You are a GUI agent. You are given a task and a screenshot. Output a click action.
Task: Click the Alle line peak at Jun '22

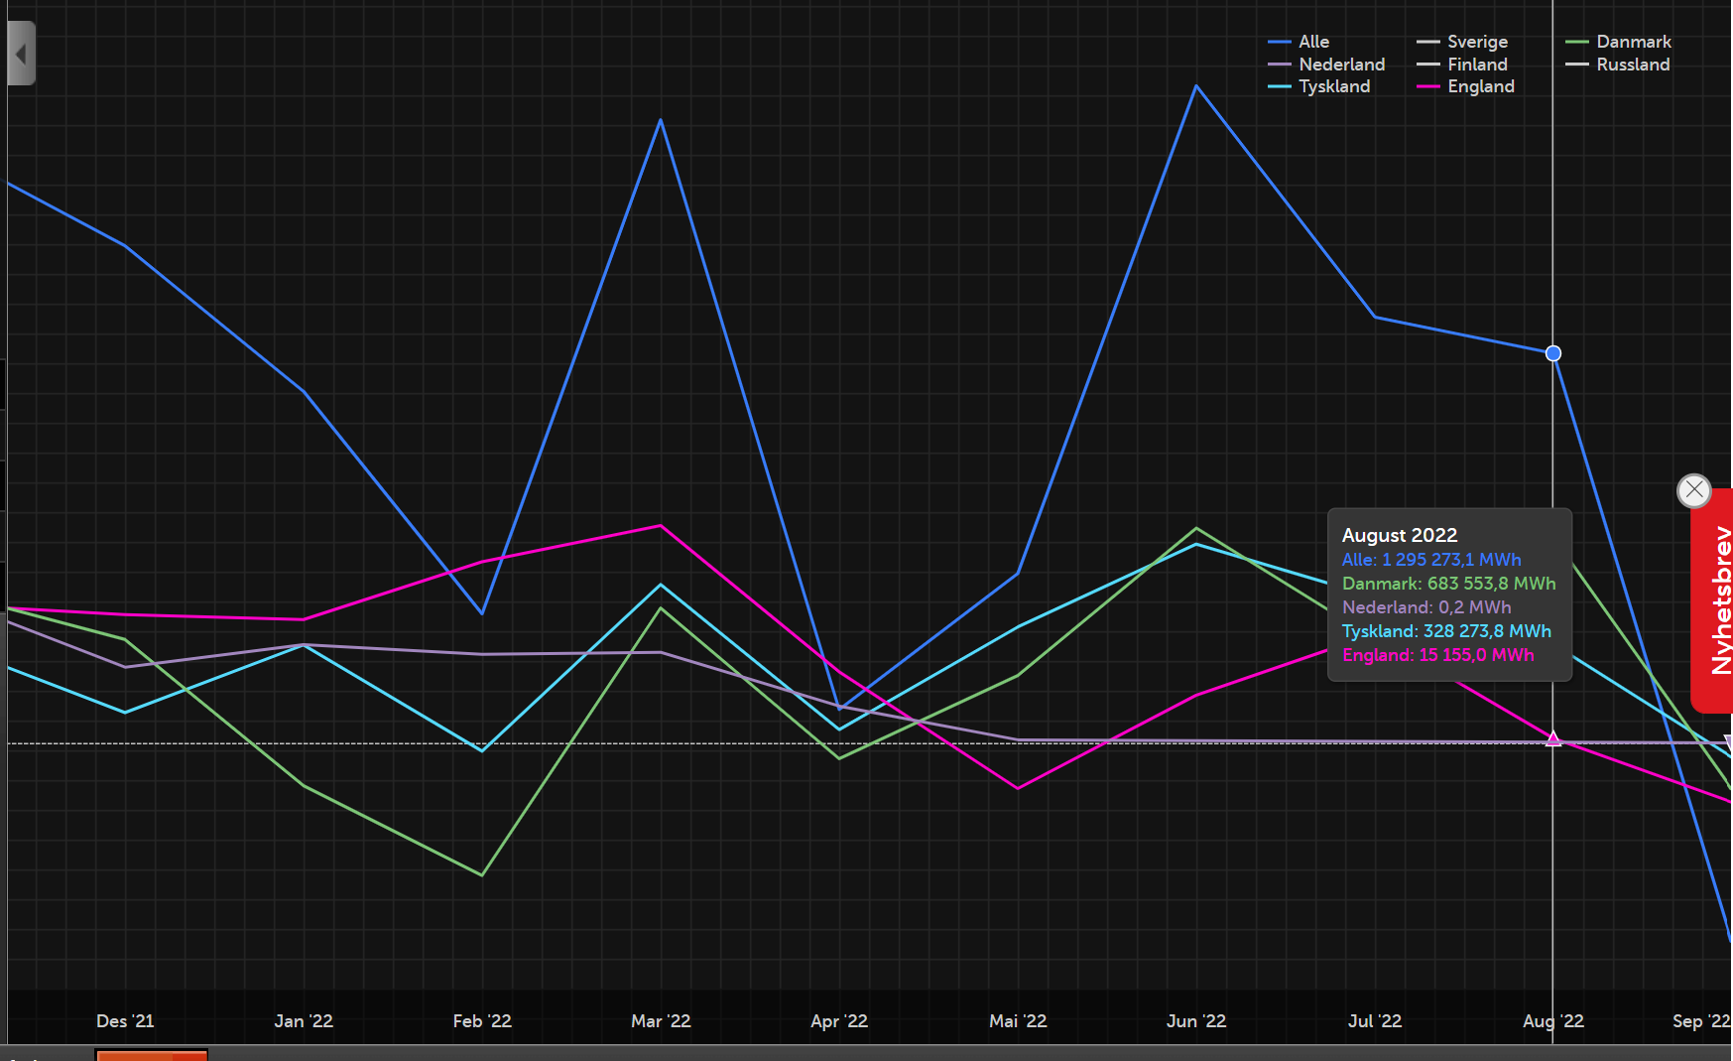1196,86
